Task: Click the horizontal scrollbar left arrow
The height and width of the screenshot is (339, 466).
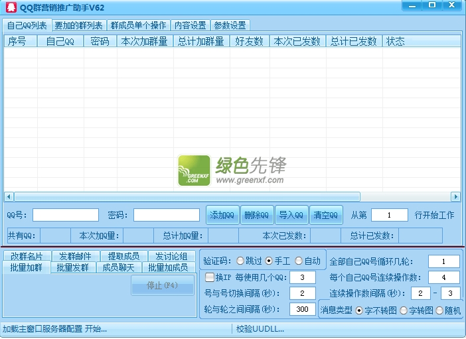Action: [x=9, y=196]
